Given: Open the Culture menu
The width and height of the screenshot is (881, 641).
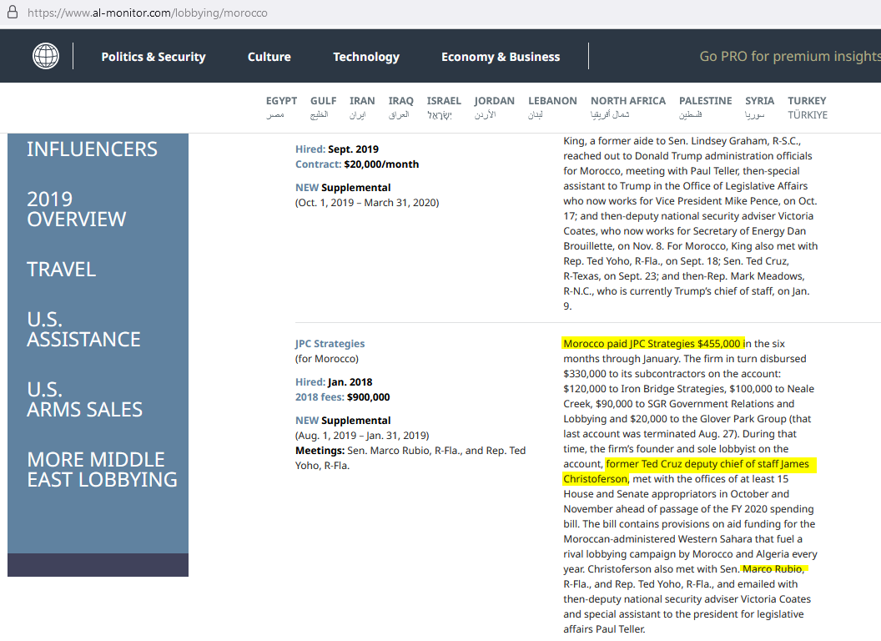Looking at the screenshot, I should (269, 57).
